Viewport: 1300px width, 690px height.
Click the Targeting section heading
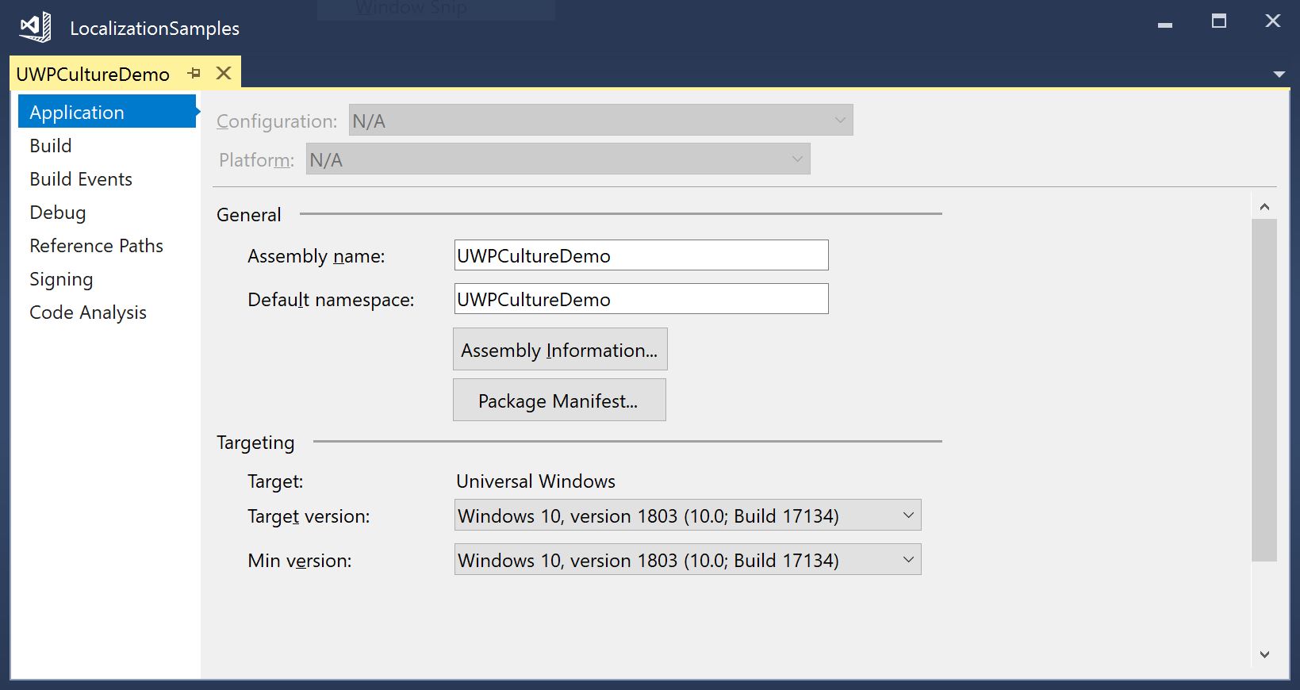click(255, 443)
